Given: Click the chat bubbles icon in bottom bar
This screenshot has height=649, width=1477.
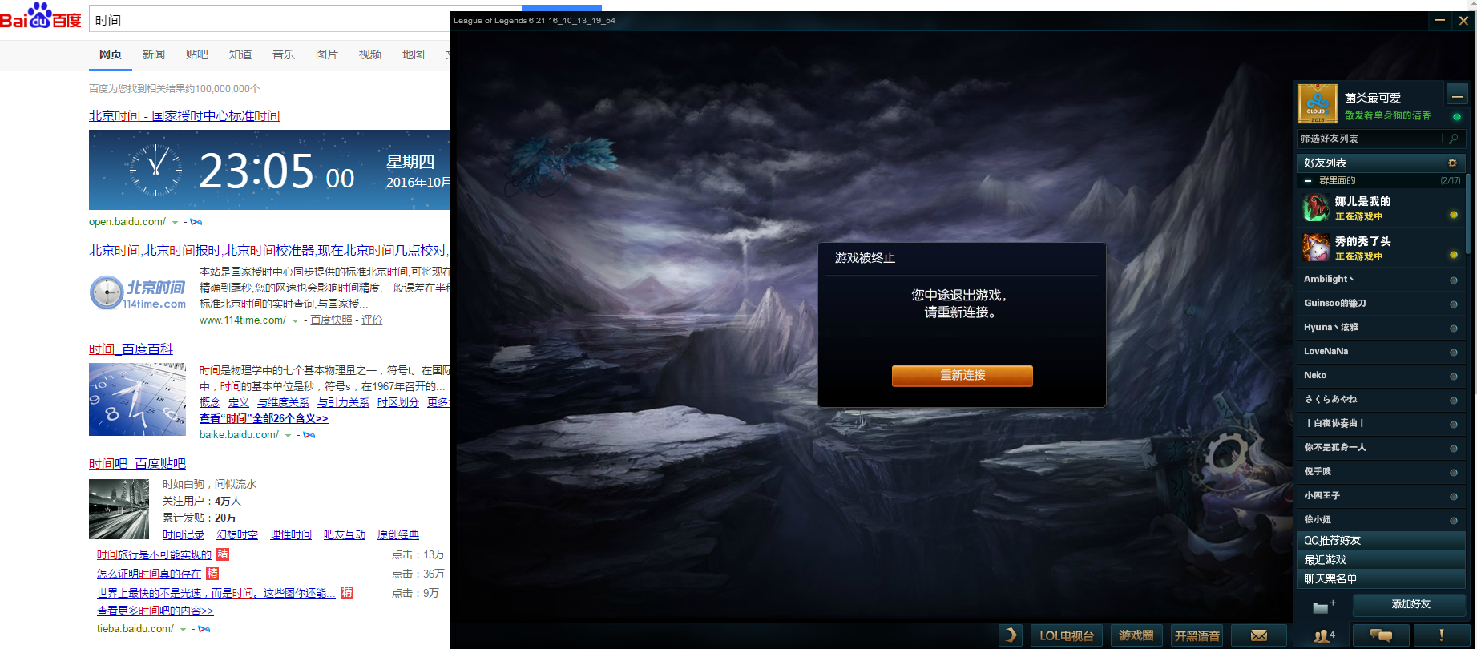Looking at the screenshot, I should [1381, 635].
